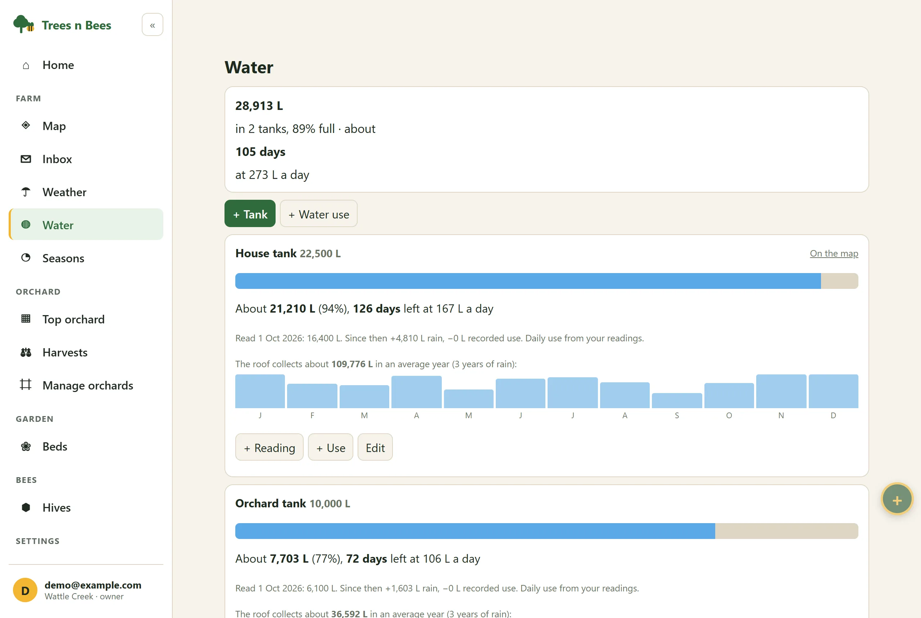Click the Water page title
Screen dimensions: 921x618
pyautogui.click(x=249, y=68)
